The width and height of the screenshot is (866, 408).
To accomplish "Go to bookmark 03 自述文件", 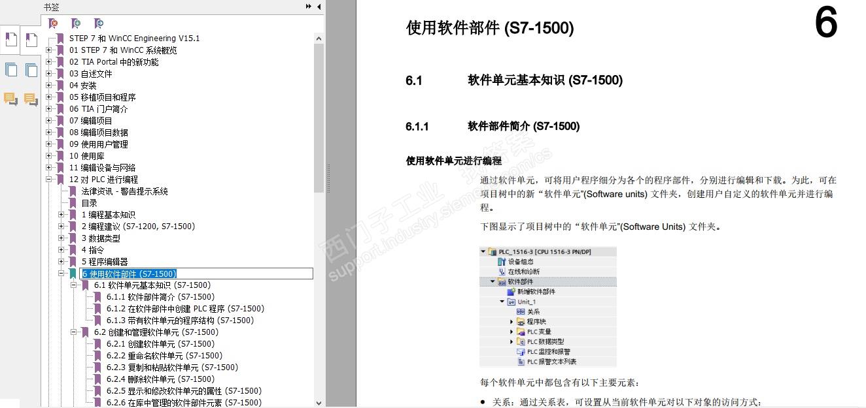I will pyautogui.click(x=90, y=74).
